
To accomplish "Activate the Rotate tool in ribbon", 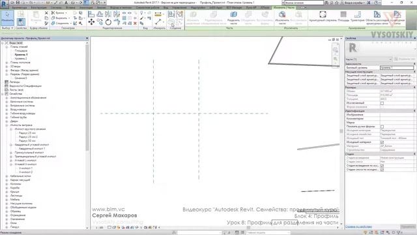I will tap(108, 22).
